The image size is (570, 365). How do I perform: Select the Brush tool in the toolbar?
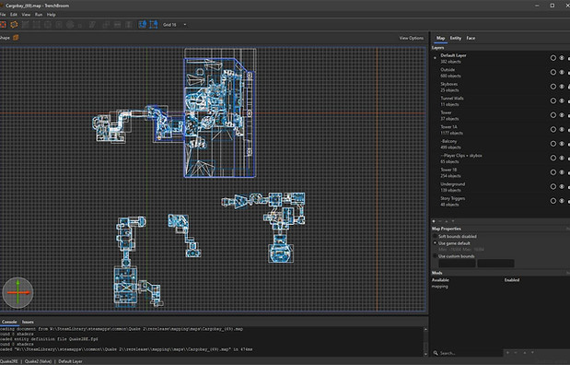(x=14, y=24)
